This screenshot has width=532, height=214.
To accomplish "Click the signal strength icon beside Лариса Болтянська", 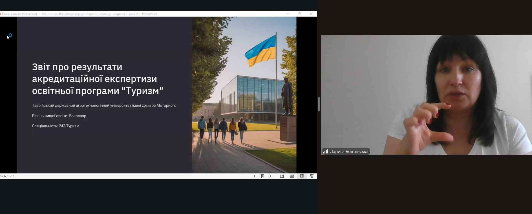I will (x=326, y=151).
